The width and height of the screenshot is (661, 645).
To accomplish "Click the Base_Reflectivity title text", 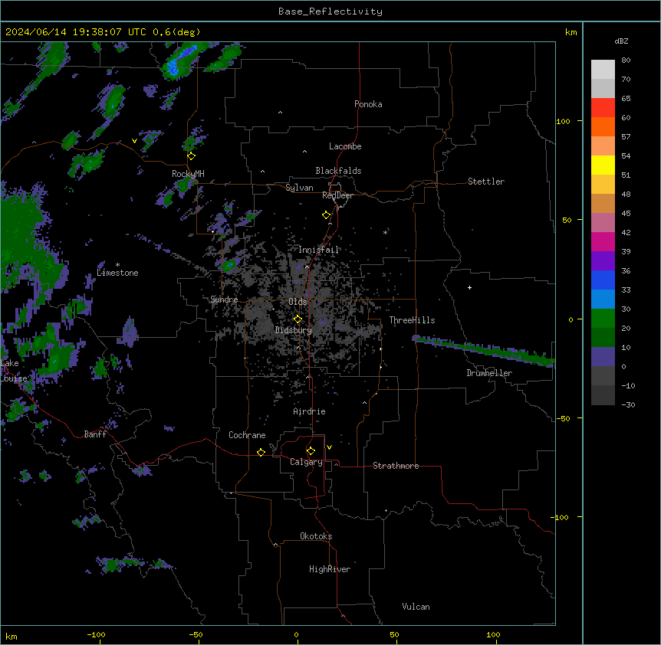I will (330, 11).
